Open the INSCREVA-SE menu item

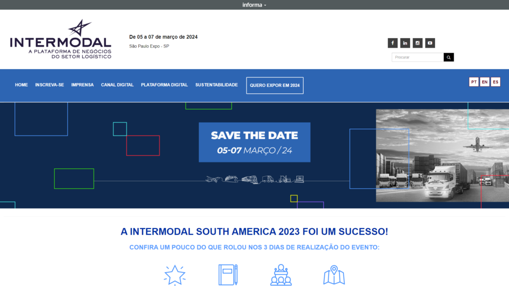(x=50, y=85)
